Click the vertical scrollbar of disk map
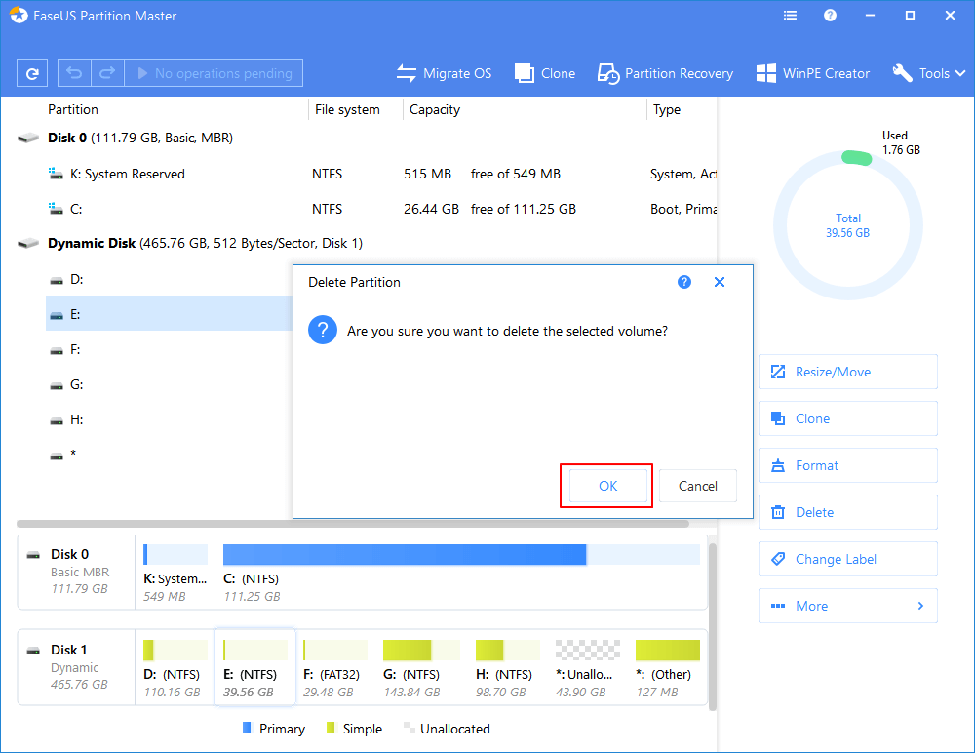Image resolution: width=975 pixels, height=753 pixels. click(x=713, y=626)
